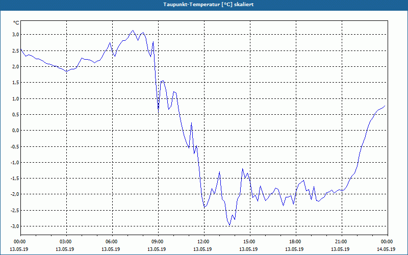The height and width of the screenshot is (255, 408).
Task: Click the 13.05.19 date under 12:00
Action: [x=202, y=249]
